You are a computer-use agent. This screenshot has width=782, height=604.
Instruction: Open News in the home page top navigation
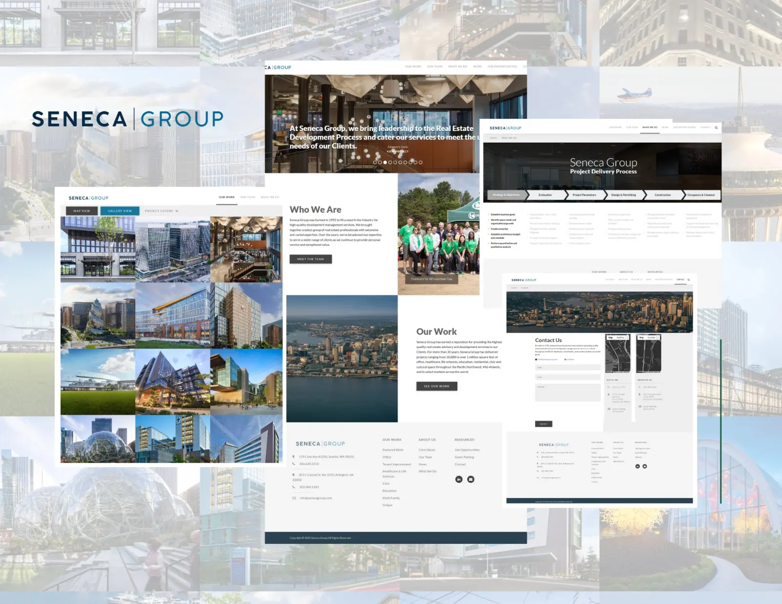pos(478,66)
